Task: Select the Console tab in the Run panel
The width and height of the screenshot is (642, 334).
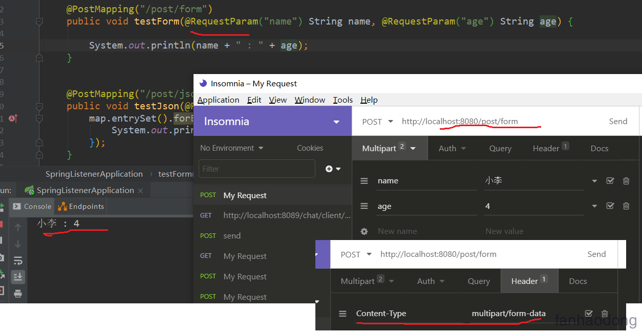Action: point(32,206)
